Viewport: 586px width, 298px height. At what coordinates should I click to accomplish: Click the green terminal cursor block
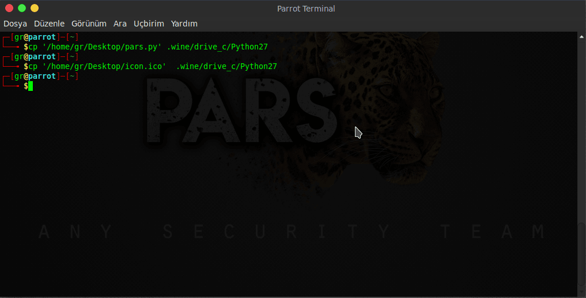pos(31,86)
